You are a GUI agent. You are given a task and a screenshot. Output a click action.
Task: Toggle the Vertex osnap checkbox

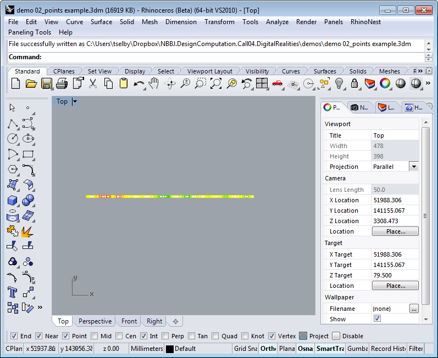(x=271, y=336)
